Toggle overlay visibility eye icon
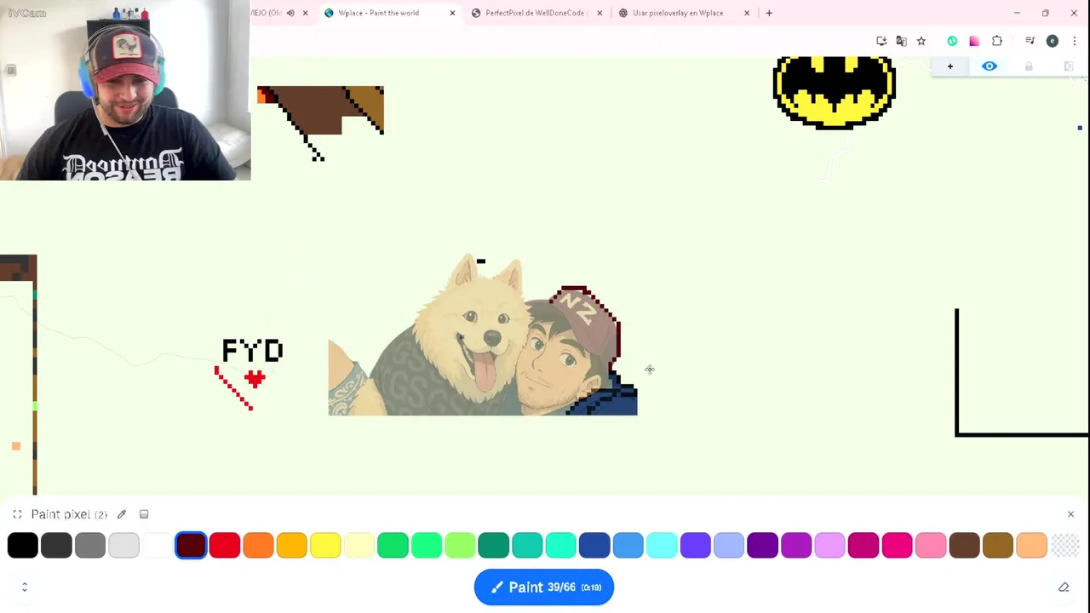 (x=990, y=66)
